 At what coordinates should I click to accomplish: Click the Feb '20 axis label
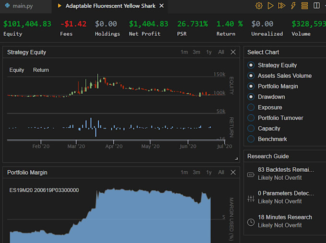[41, 146]
